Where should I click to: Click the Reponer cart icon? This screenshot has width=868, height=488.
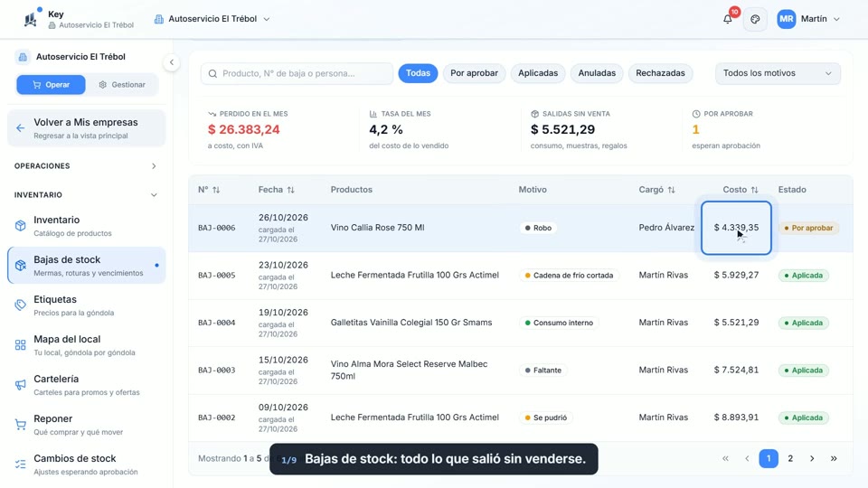[x=21, y=425]
